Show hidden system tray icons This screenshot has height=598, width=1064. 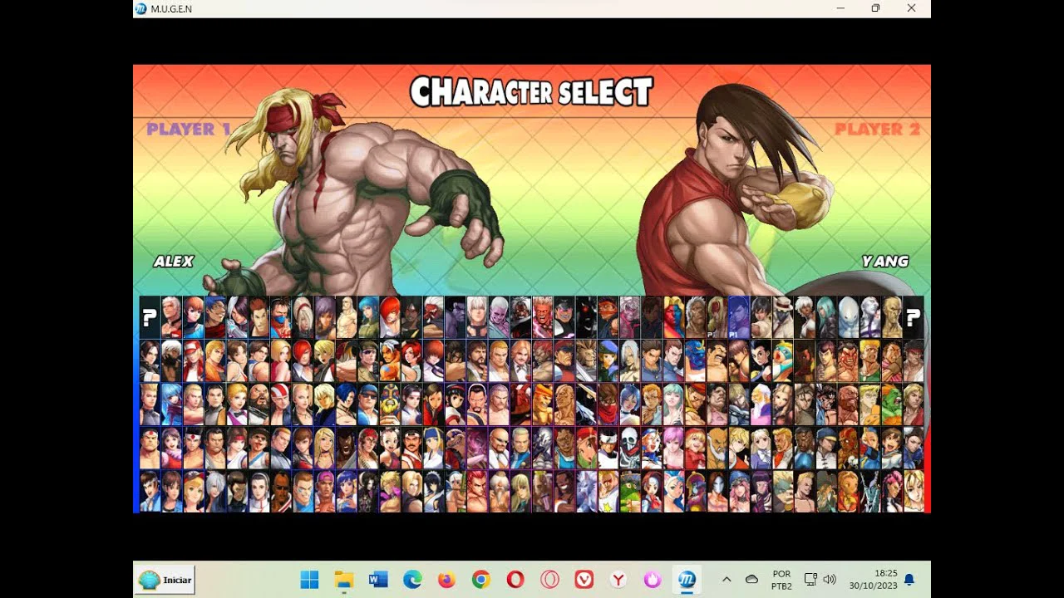727,580
